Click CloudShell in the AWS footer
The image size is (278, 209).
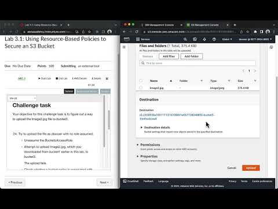131,181
